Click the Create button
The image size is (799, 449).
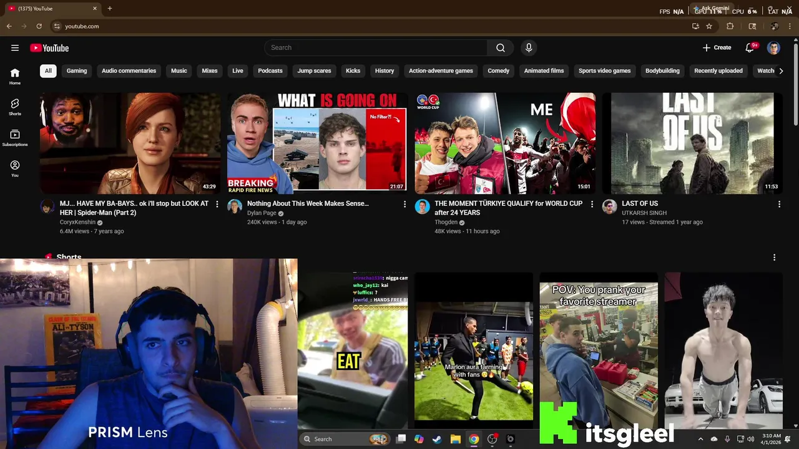[x=717, y=48]
